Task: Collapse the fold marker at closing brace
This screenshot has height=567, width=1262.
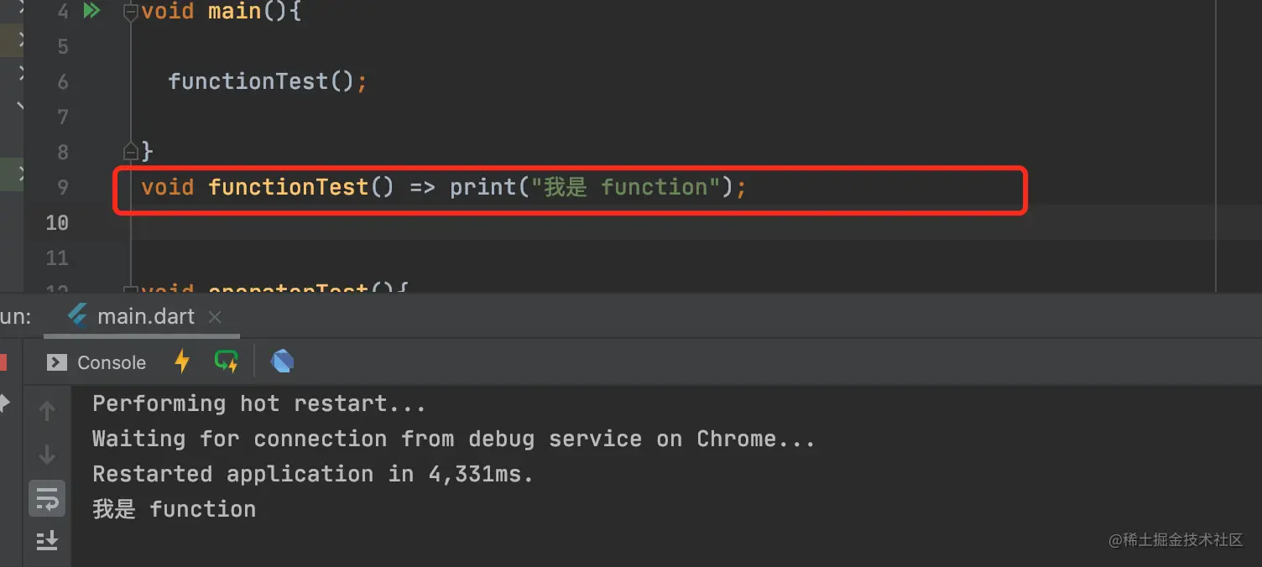Action: pos(130,151)
